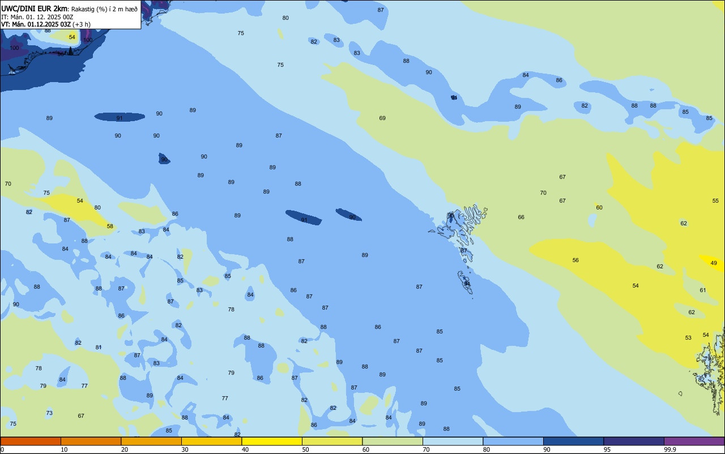Viewport: 725px width, 454px height.
Task: Click the '10' legend tick label
Action: point(64,449)
